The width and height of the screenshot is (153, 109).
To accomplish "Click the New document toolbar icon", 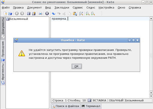I will [x=5, y=13].
